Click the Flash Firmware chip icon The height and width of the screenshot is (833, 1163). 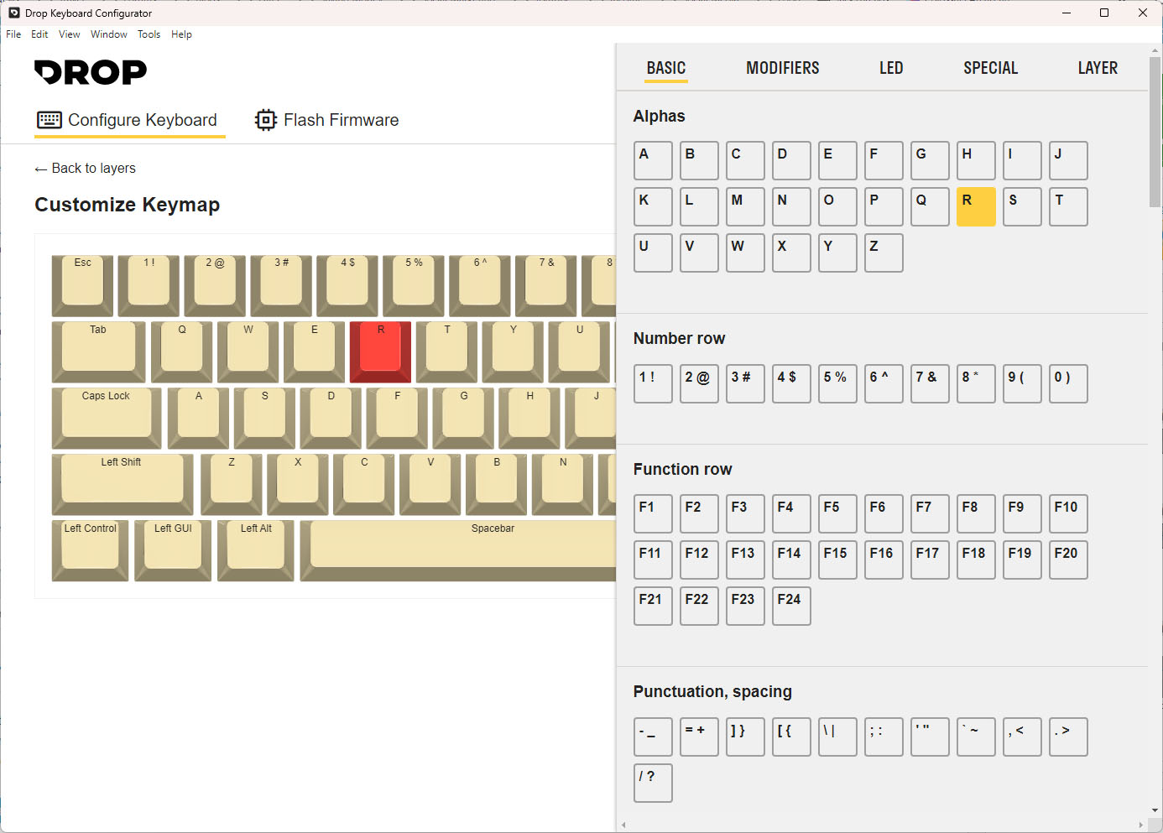tap(265, 120)
